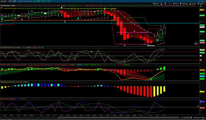Click the symbol description box icon
The height and width of the screenshot is (120, 206).
click(15, 1)
